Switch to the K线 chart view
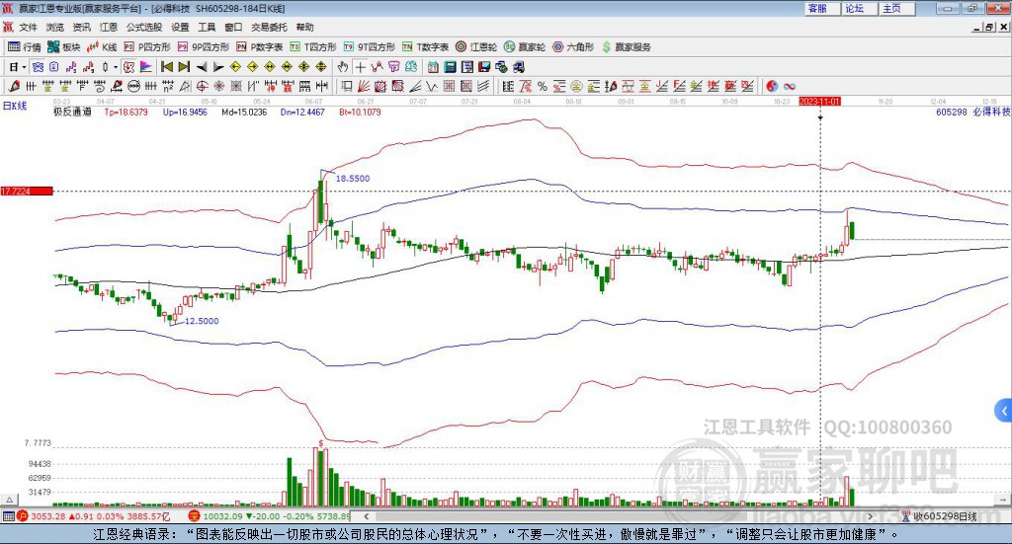 [x=102, y=47]
